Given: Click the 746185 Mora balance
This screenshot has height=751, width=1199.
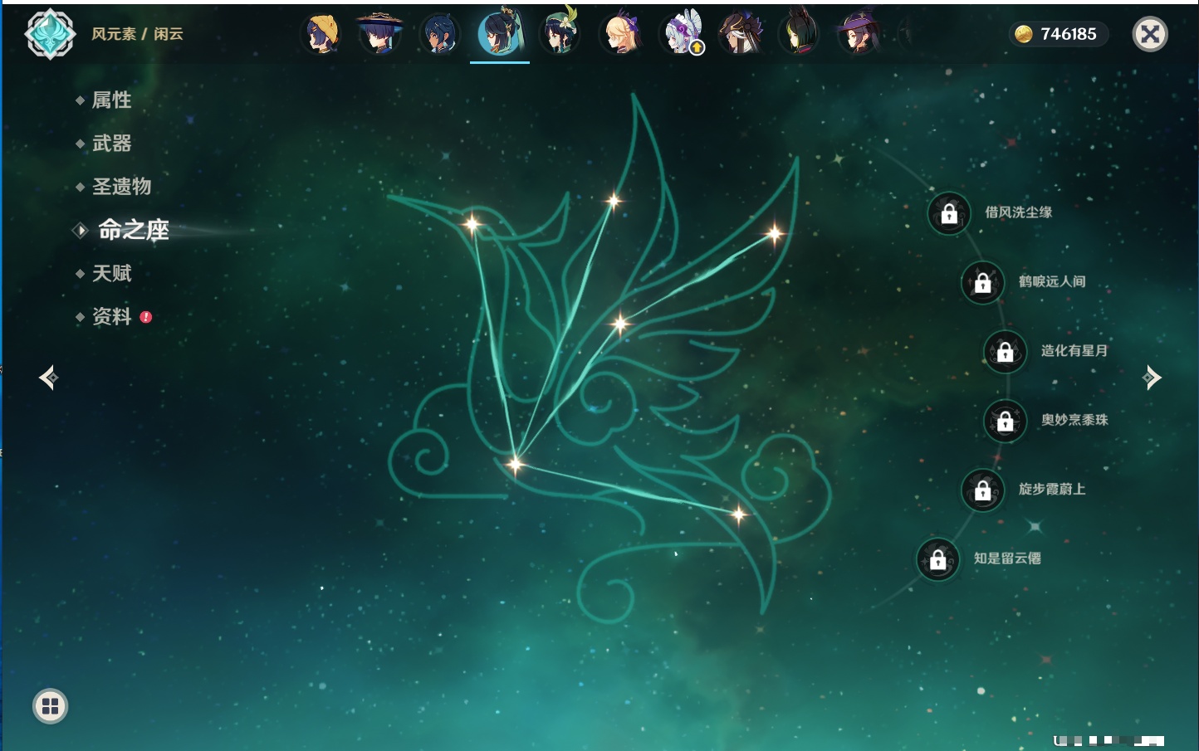Looking at the screenshot, I should pyautogui.click(x=1069, y=34).
